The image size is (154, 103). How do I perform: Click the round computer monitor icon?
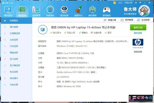(43, 30)
